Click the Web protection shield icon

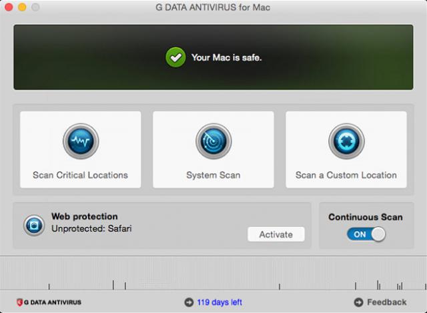coord(34,226)
